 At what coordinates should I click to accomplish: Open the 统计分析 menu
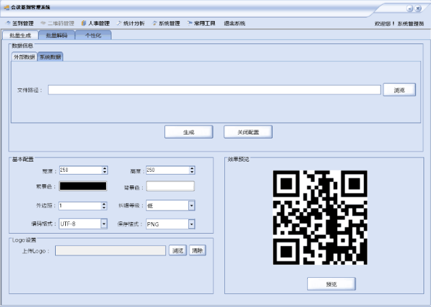point(131,23)
